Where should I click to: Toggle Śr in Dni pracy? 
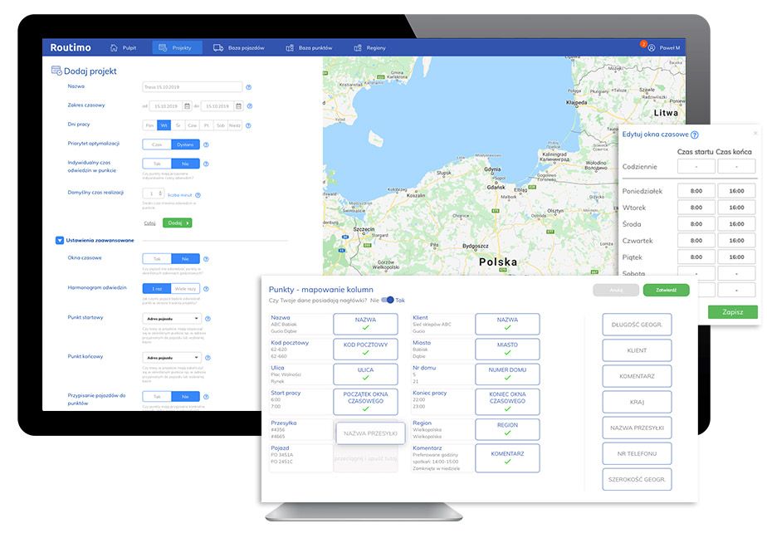pyautogui.click(x=178, y=125)
